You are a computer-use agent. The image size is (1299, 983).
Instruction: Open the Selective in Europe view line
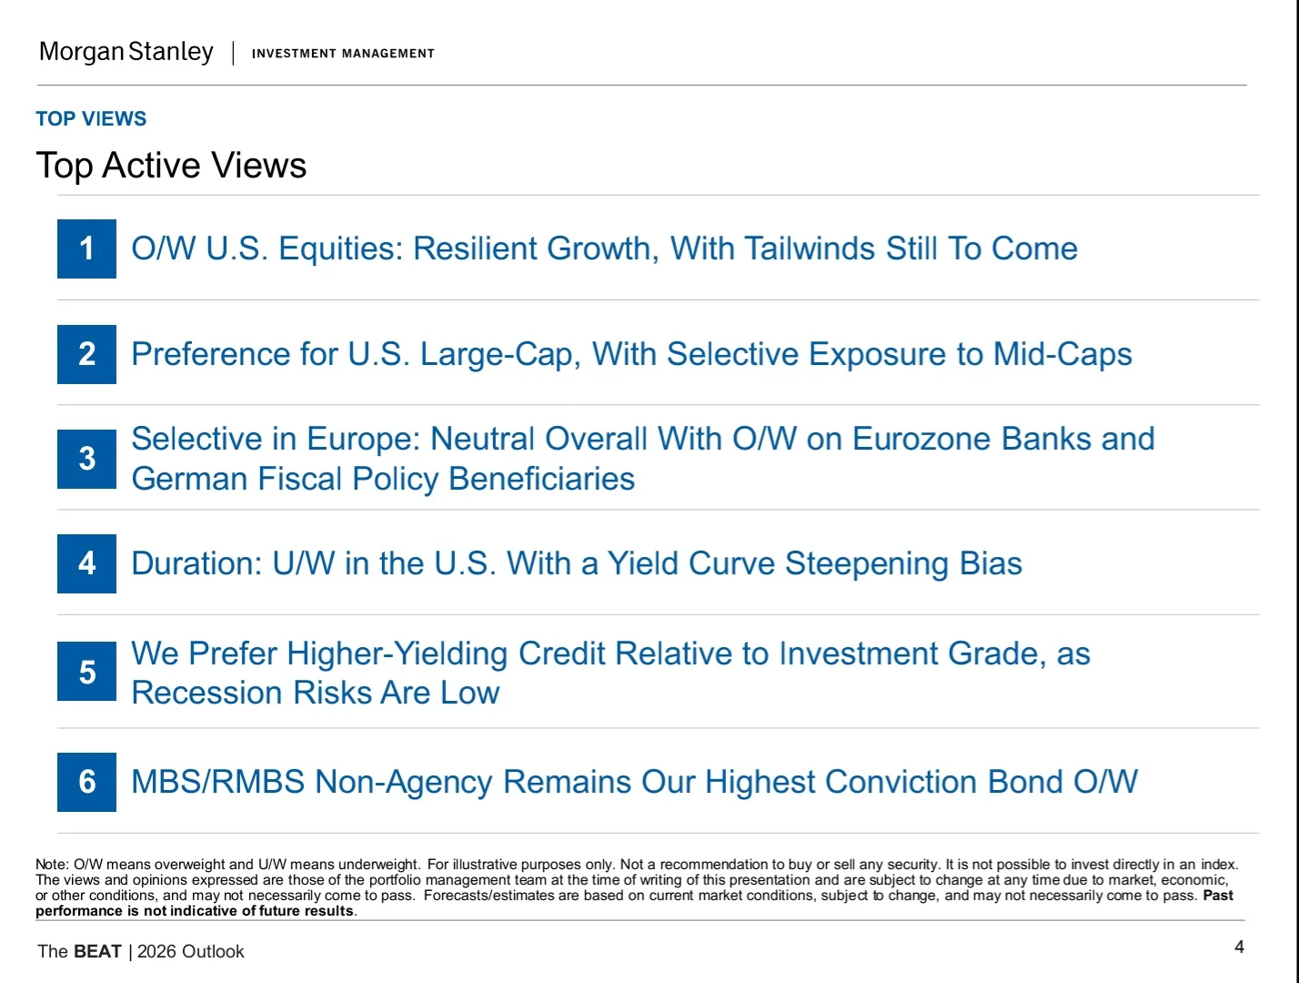[642, 459]
